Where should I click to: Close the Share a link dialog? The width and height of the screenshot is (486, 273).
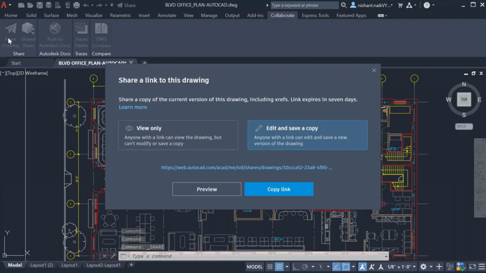(374, 71)
